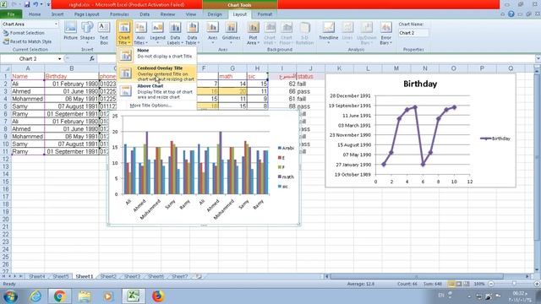The width and height of the screenshot is (541, 304).
Task: Select column G header
Action: click(x=232, y=68)
